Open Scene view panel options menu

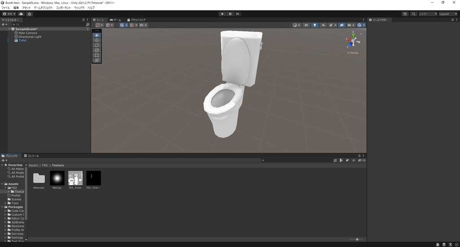(363, 20)
